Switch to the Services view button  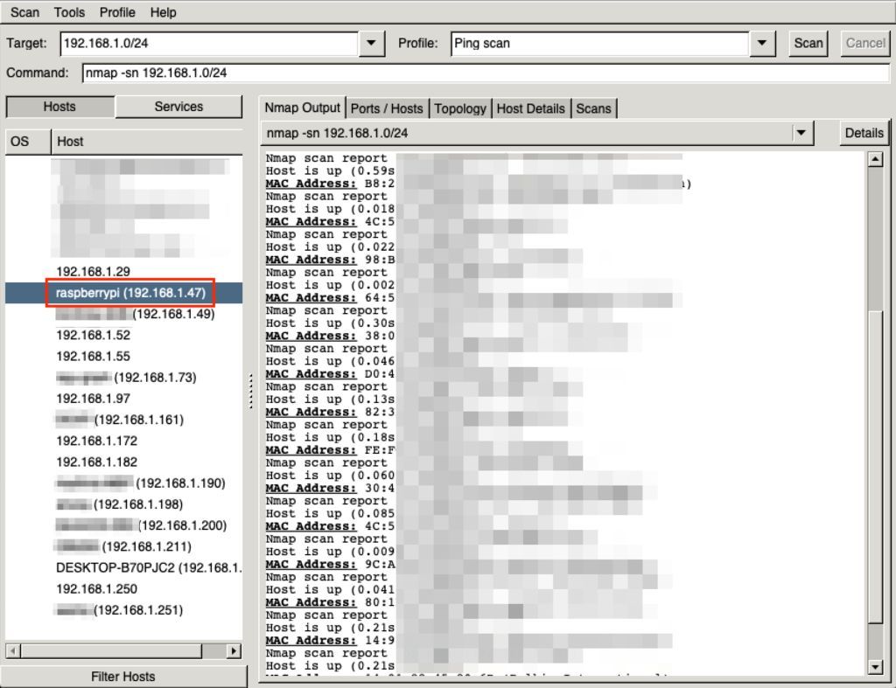(x=178, y=107)
